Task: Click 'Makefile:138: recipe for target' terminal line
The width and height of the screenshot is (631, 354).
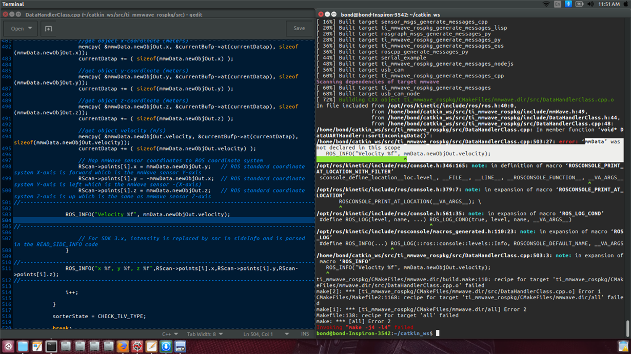Action: point(387,316)
